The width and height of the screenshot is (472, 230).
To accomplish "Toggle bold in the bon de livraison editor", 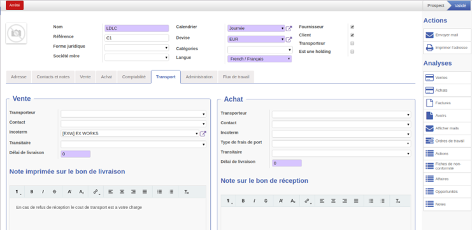I will (32, 192).
